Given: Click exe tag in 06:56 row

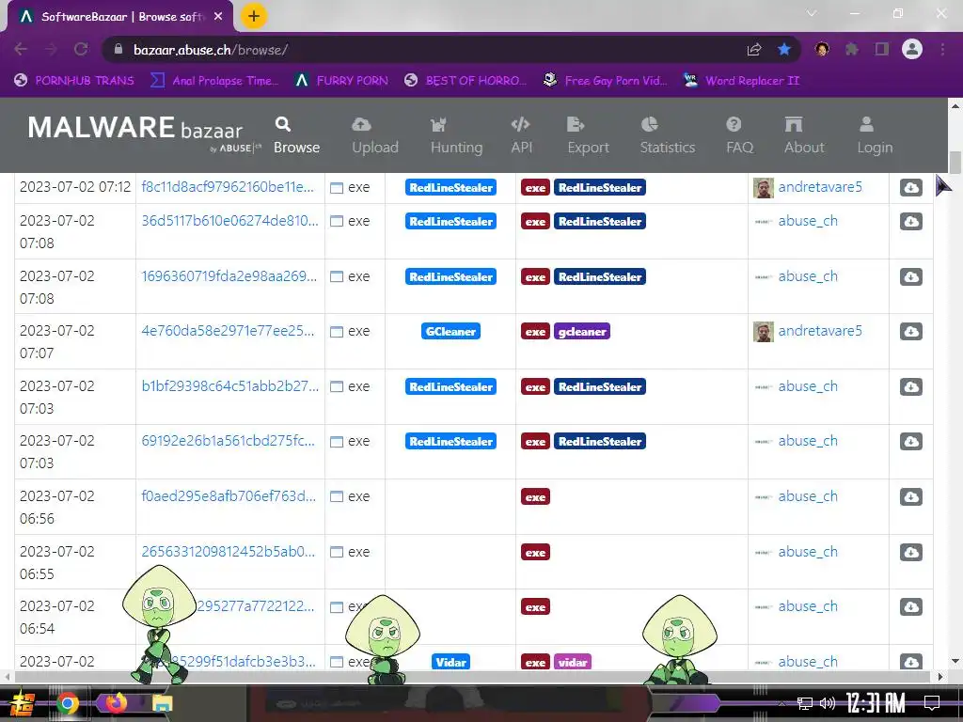Looking at the screenshot, I should [535, 496].
